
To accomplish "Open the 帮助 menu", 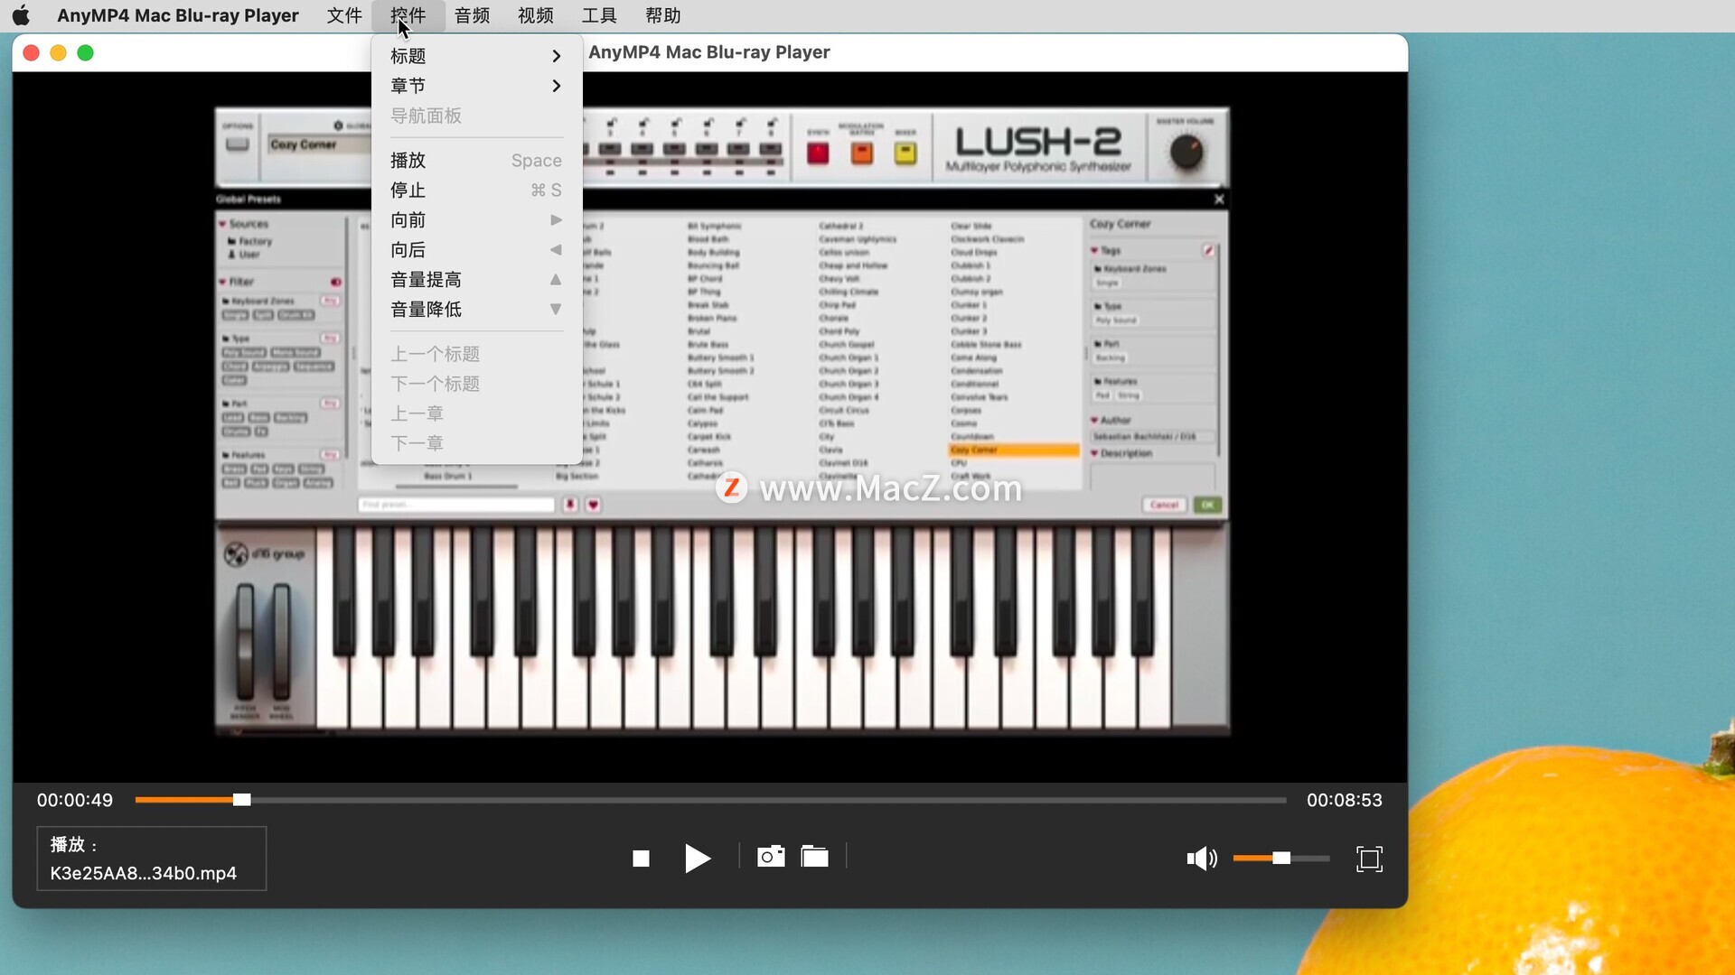I will tap(662, 15).
